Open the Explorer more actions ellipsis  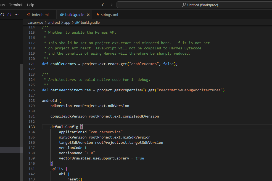pos(17,15)
